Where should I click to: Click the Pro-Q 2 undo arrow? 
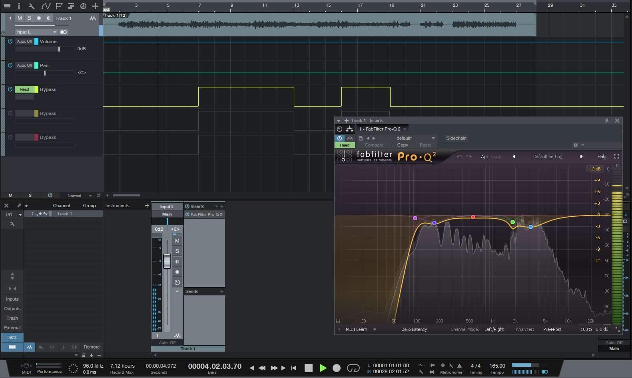459,156
